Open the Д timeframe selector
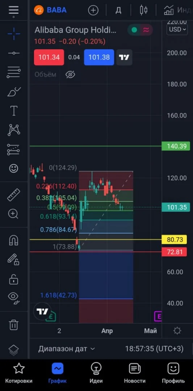 pos(118,10)
